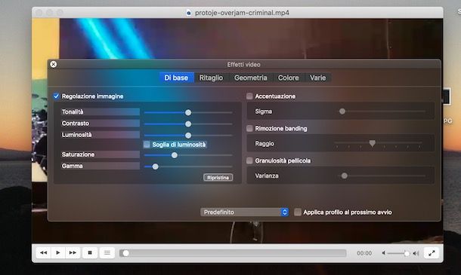Viewport: 461px width, 275px height.
Task: Open the Ritaglio tab
Action: coord(211,78)
